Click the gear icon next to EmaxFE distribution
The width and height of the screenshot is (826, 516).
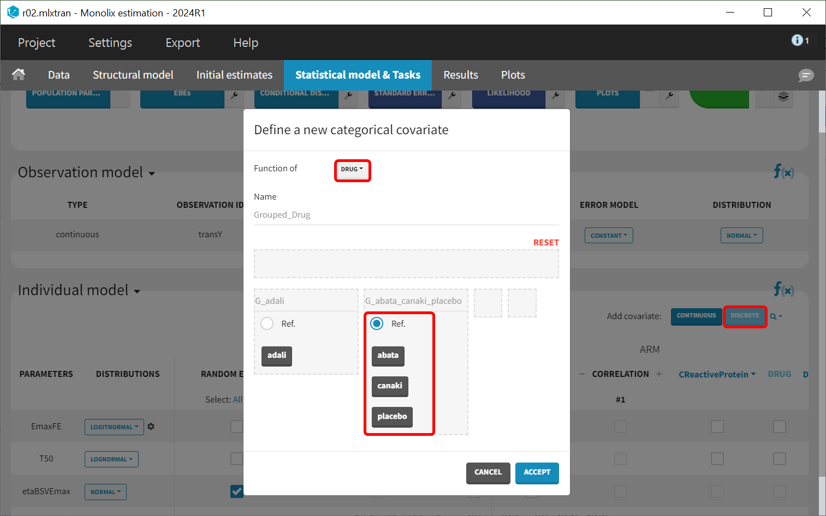pos(151,427)
